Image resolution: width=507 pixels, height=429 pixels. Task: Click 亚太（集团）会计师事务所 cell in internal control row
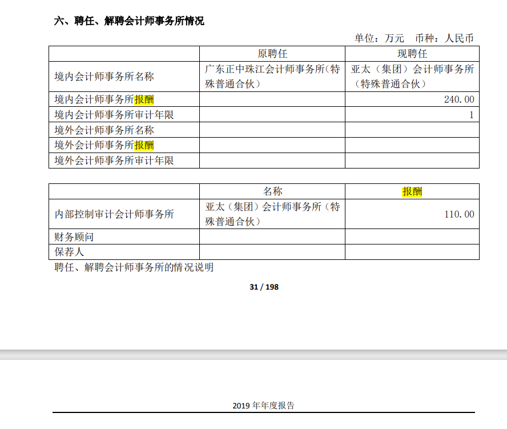(272, 214)
